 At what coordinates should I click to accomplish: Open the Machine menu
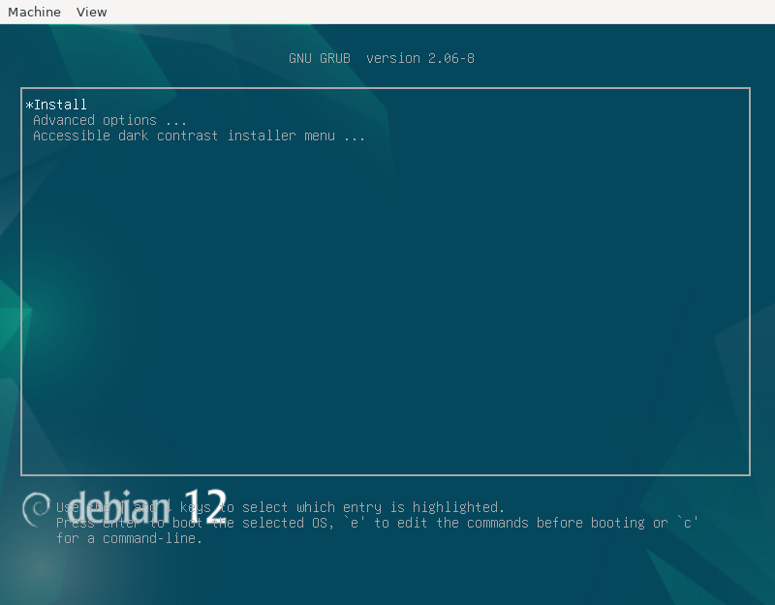(x=34, y=12)
